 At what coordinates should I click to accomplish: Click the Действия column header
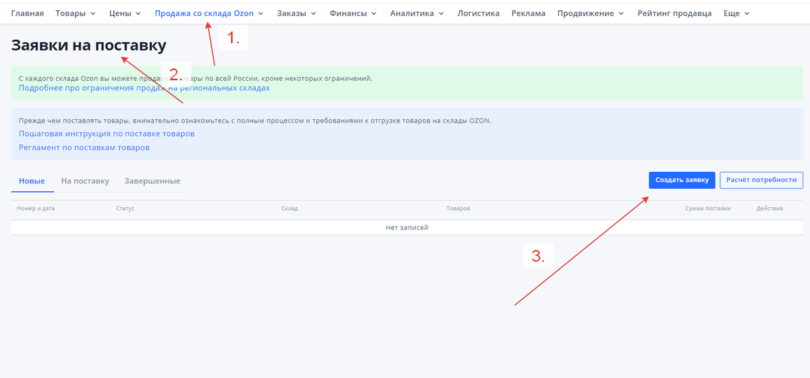pyautogui.click(x=769, y=209)
